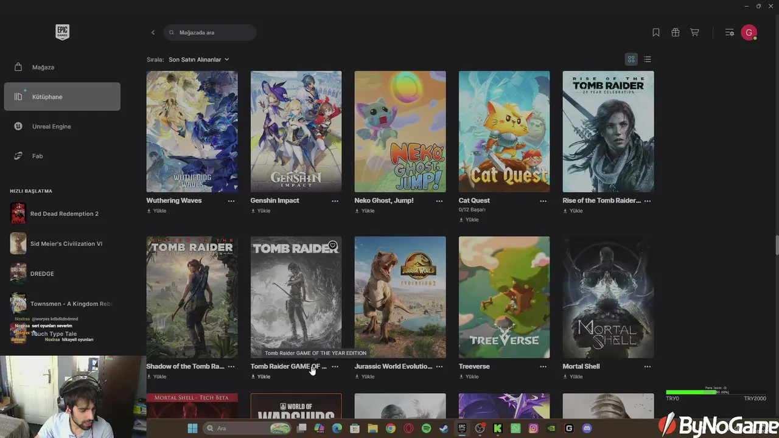Viewport: 779px width, 438px height.
Task: Open Mağaza store page in sidebar
Action: 62,67
